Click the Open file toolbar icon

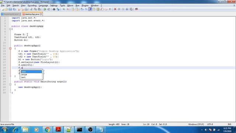[x=6, y=9]
